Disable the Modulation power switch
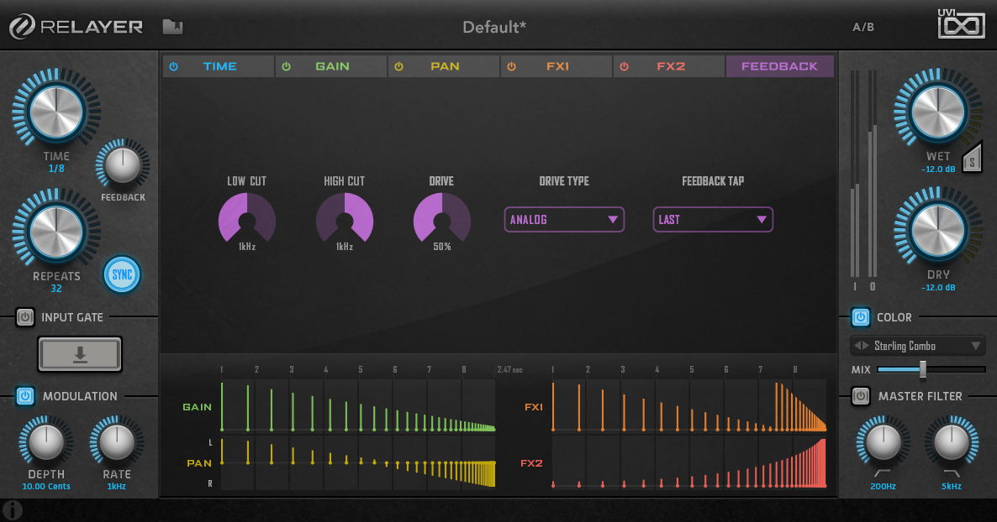The height and width of the screenshot is (522, 997). point(25,396)
